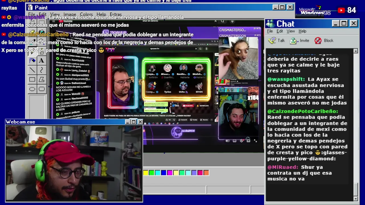Open the Image menu in Paint
This screenshot has height=205, width=365.
coord(70,14)
